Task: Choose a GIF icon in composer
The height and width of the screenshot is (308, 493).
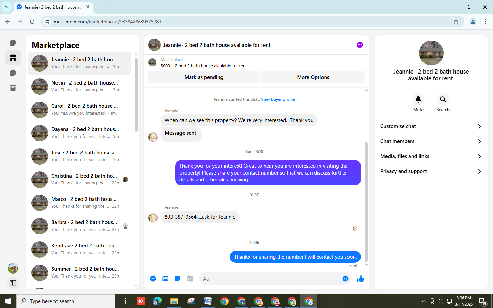Action: (190, 279)
